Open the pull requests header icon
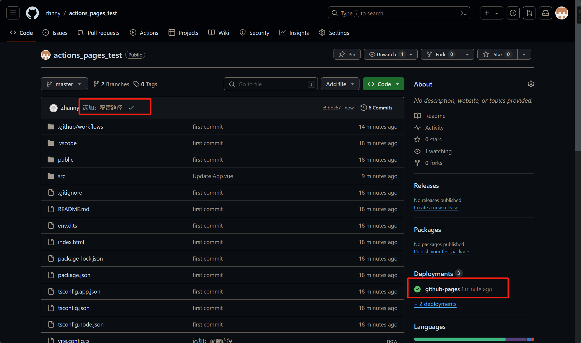The image size is (581, 343). point(529,13)
